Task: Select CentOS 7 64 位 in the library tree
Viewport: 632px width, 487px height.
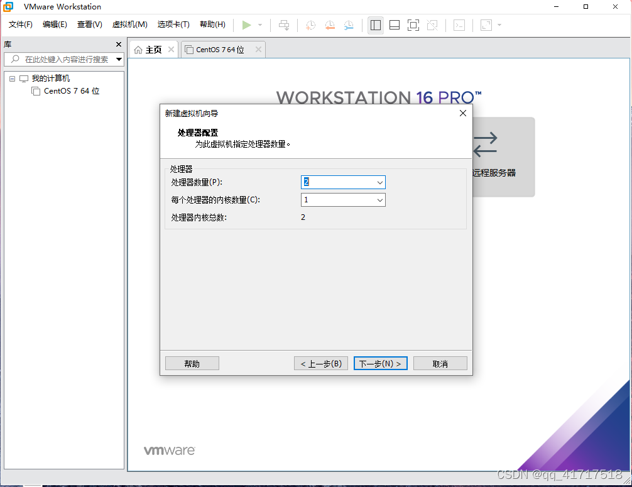Action: tap(72, 91)
